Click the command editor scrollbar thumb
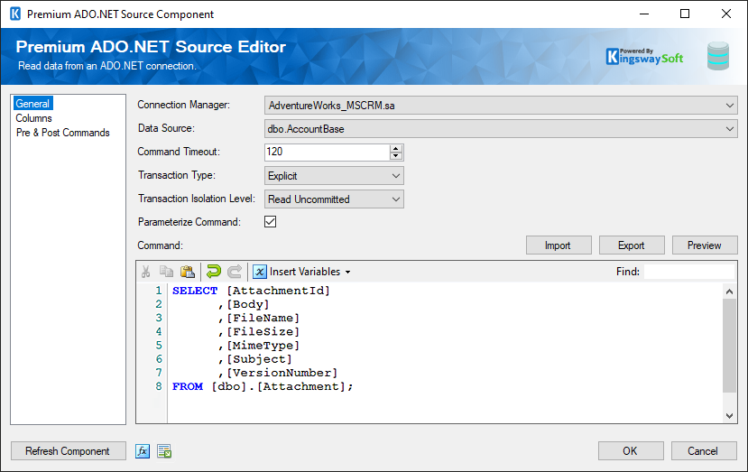 tap(729, 346)
